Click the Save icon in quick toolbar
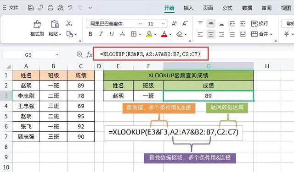 coord(31,8)
